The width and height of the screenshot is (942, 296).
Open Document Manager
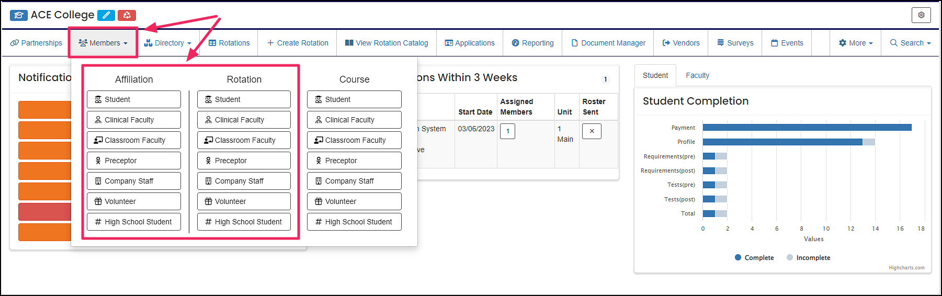coord(608,43)
